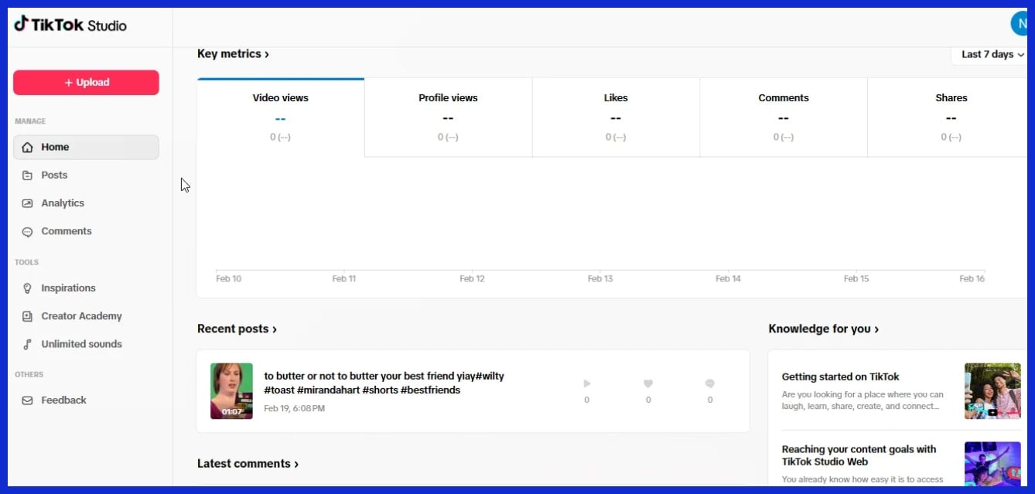Select the Profile views metric tab
Image resolution: width=1035 pixels, height=494 pixels.
coord(448,117)
